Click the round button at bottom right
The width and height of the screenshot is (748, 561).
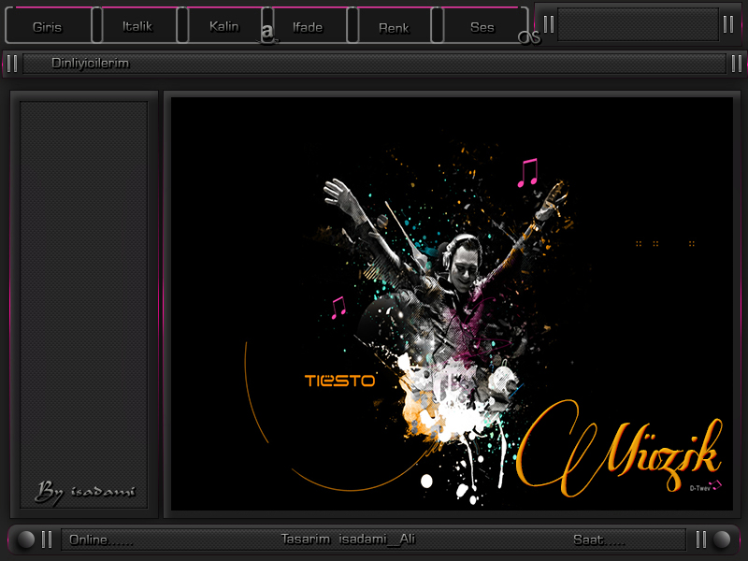(x=722, y=539)
